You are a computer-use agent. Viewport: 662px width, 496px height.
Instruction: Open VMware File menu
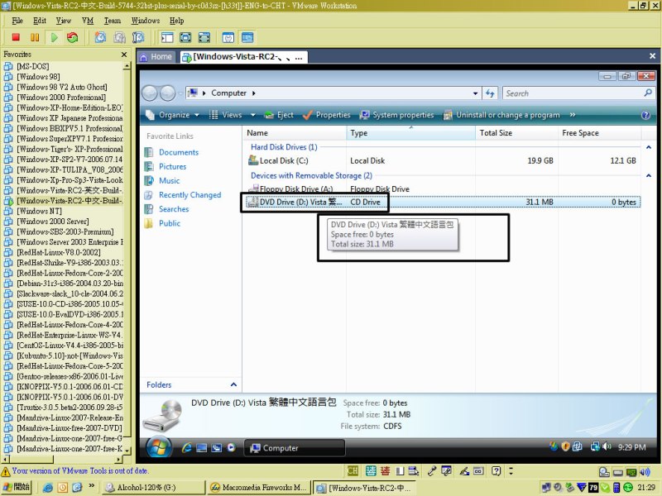coord(17,21)
